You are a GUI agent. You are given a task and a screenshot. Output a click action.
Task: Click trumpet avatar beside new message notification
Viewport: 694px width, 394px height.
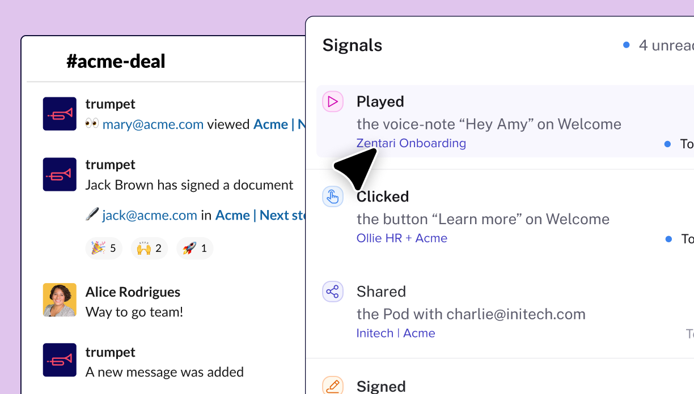pos(60,360)
